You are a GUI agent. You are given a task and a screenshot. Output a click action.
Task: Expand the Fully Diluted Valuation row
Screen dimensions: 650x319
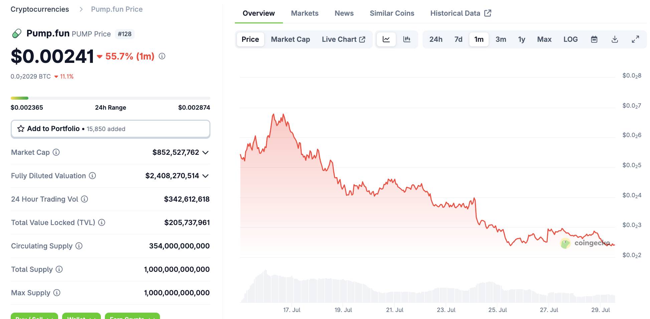click(206, 176)
